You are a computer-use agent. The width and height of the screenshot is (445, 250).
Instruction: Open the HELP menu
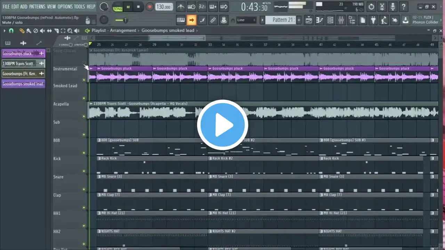(91, 7)
